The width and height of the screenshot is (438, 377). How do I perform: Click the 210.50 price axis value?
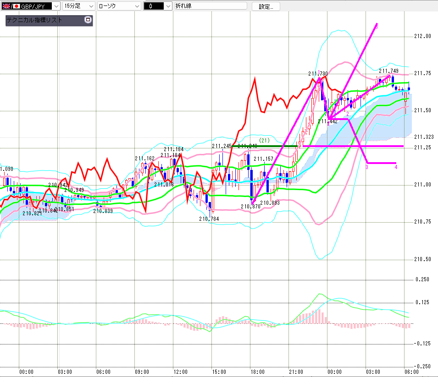click(422, 259)
